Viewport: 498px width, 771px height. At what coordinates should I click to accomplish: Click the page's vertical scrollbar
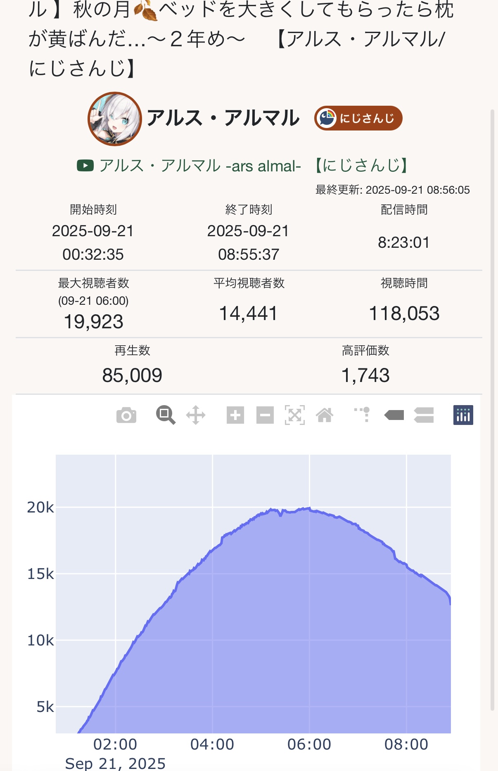click(492, 409)
